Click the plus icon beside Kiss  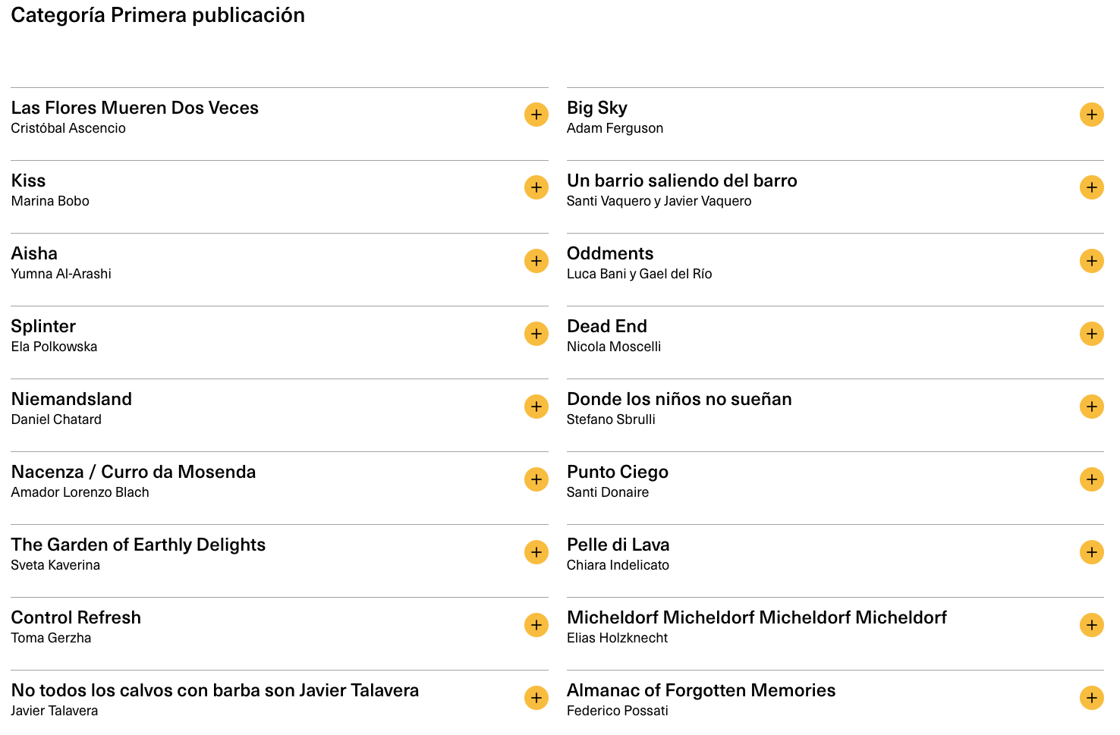click(536, 187)
